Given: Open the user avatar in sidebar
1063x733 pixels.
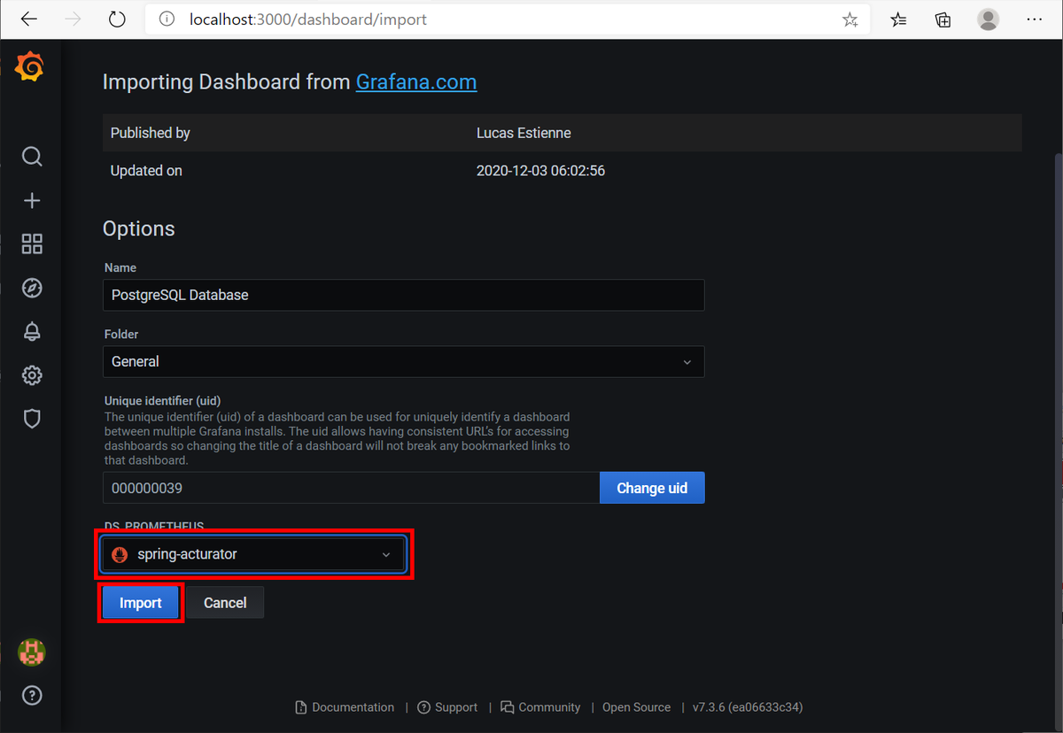Looking at the screenshot, I should click(x=32, y=653).
